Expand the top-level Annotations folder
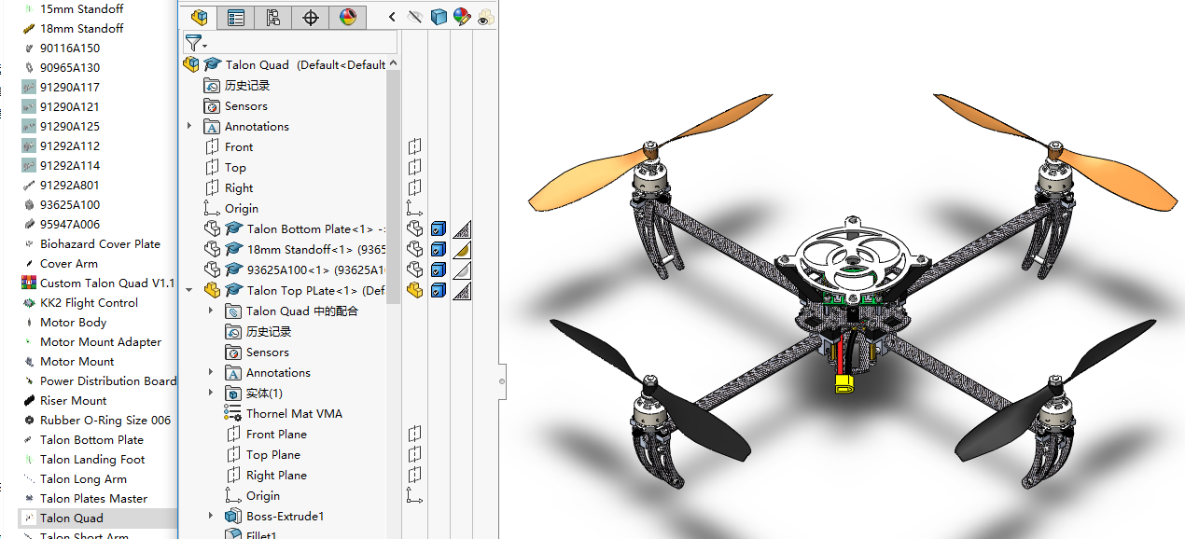1185x539 pixels. pos(189,126)
